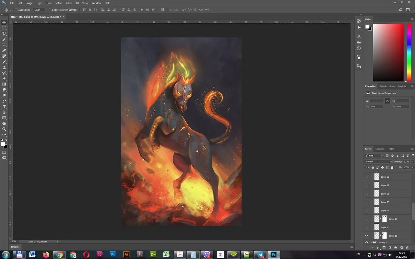Select the Eyedropper tool
This screenshot has width=415, height=259.
(x=4, y=51)
